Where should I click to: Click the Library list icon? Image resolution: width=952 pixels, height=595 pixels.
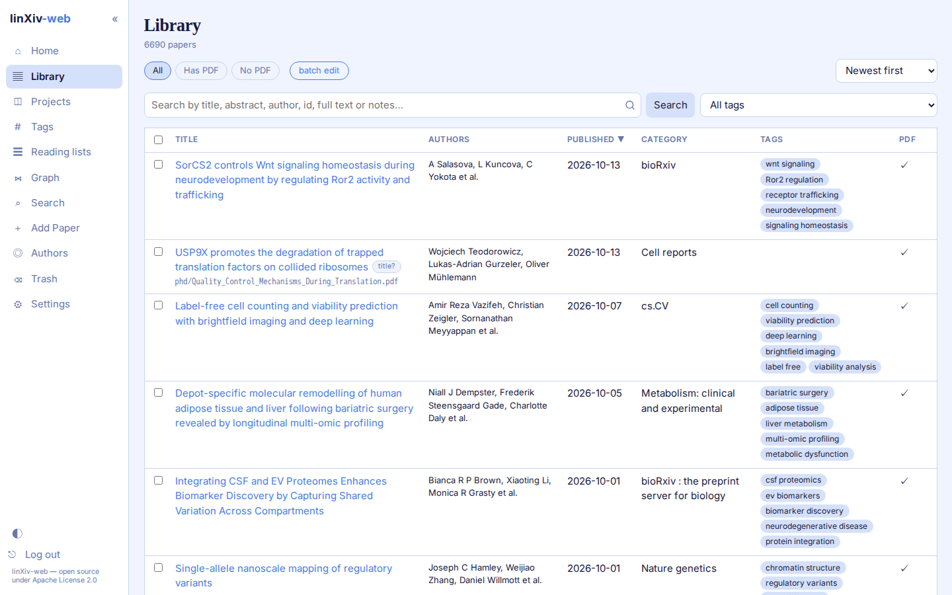18,77
